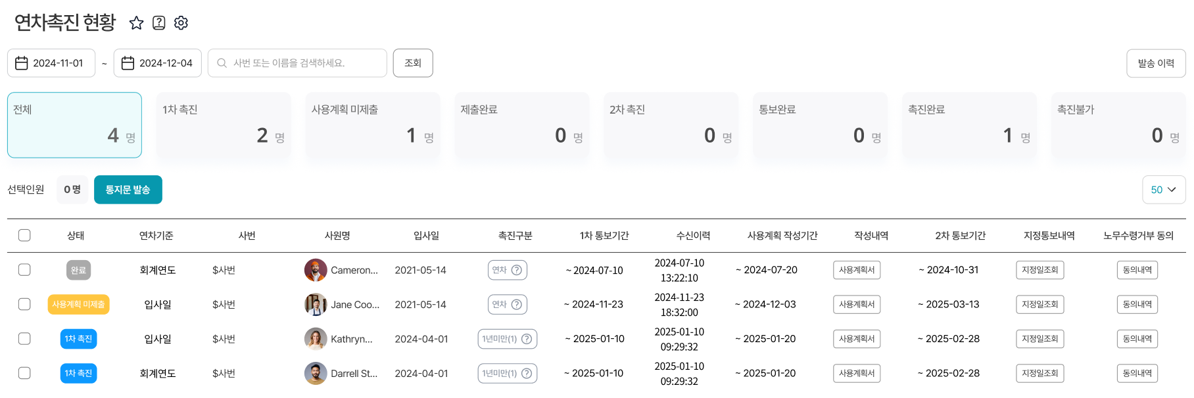Click the end date calendar icon
The height and width of the screenshot is (398, 1194).
pos(128,63)
